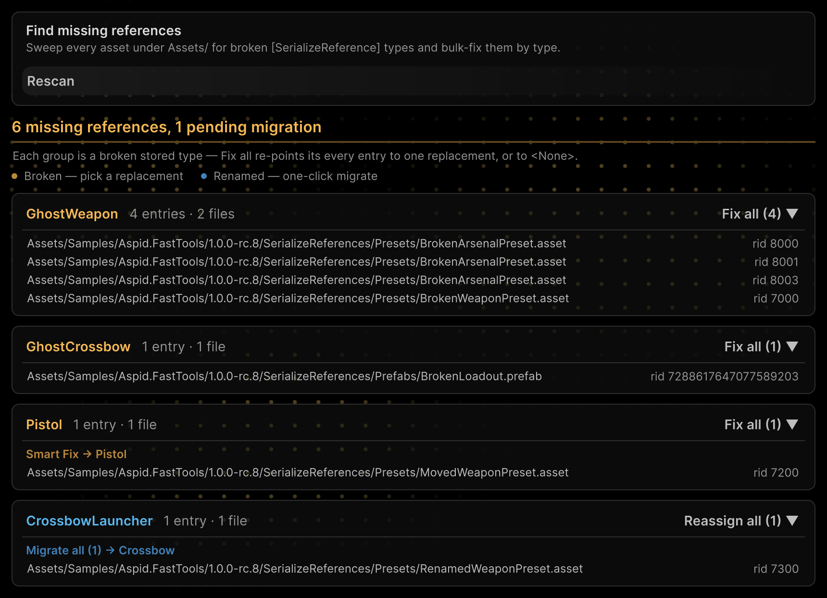Open the Fix all (1) dropdown arrow for Pistol
Screen dimensions: 827x598
[x=792, y=424]
